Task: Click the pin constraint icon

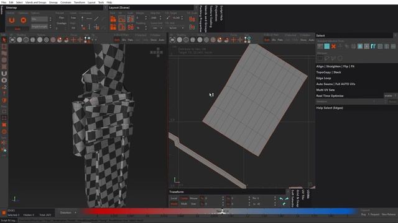Action: click(x=82, y=19)
